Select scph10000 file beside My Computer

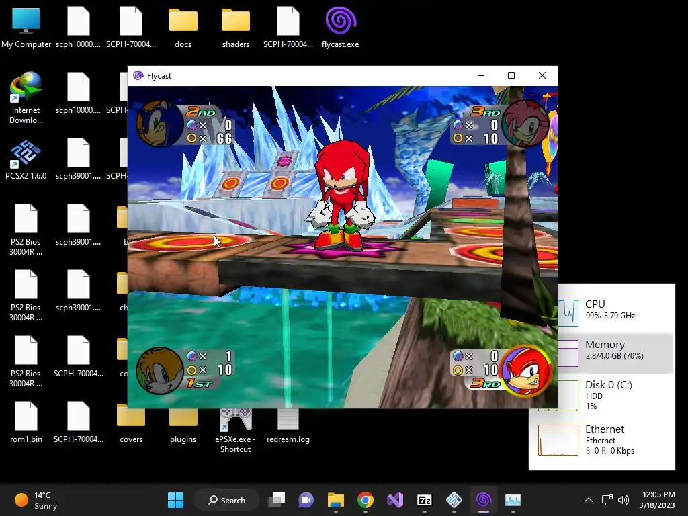[78, 27]
